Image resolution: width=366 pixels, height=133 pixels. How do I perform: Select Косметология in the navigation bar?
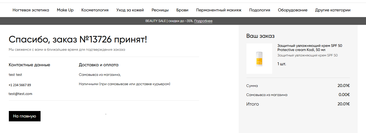[95, 10]
